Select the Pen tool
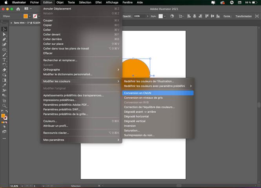The image size is (261, 188). pos(4,40)
